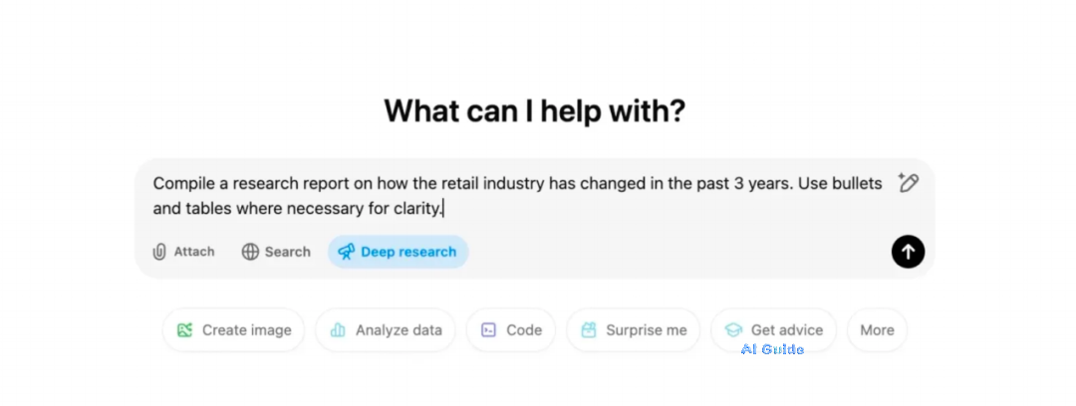Click the telescope icon in Deep research
Image resolution: width=1076 pixels, height=406 pixels.
[x=347, y=252]
